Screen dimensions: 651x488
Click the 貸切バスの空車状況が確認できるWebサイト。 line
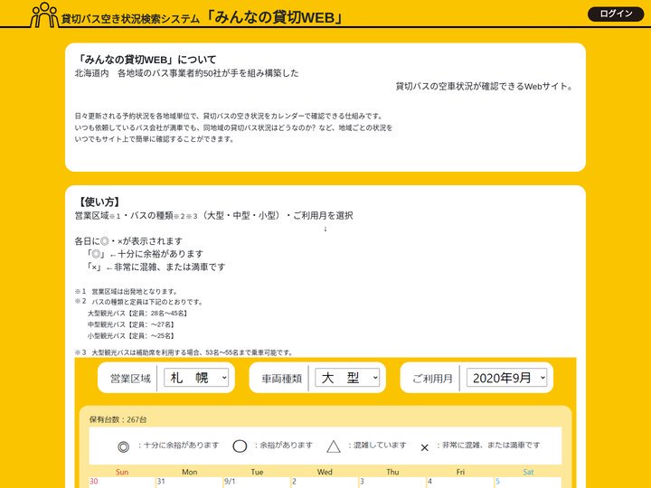click(x=485, y=87)
